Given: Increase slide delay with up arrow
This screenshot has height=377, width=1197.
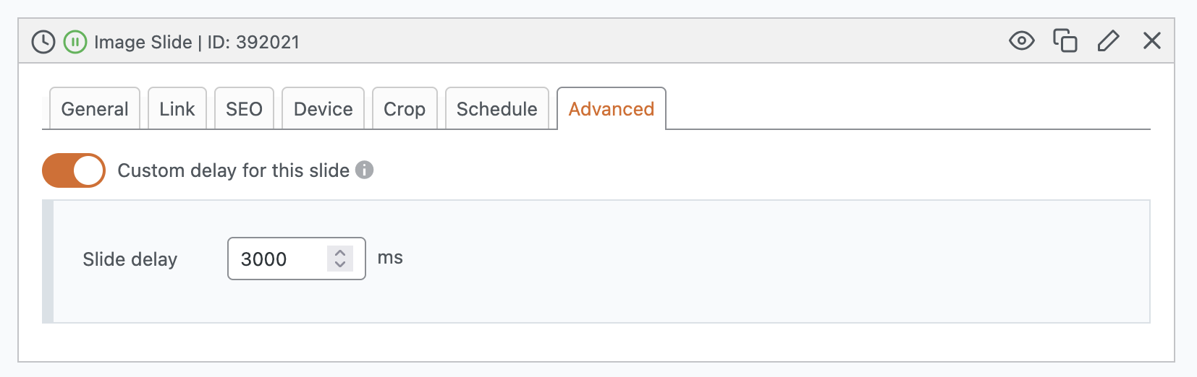Looking at the screenshot, I should (x=340, y=253).
